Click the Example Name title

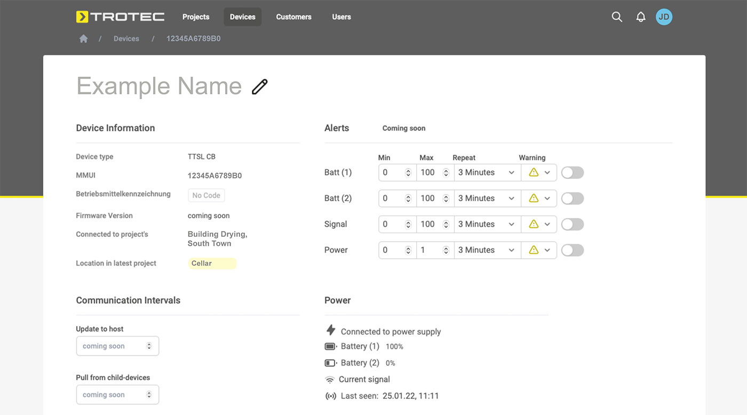pyautogui.click(x=159, y=86)
